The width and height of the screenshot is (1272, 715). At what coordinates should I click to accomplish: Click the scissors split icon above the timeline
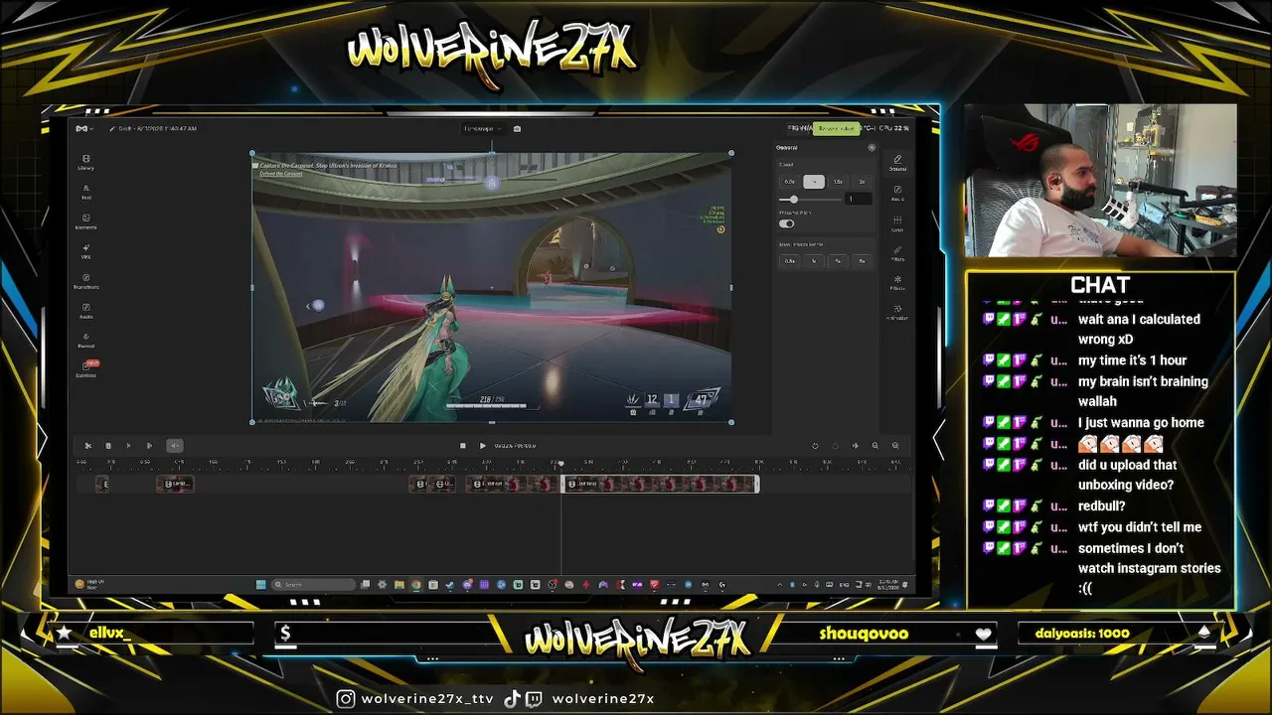coord(87,446)
